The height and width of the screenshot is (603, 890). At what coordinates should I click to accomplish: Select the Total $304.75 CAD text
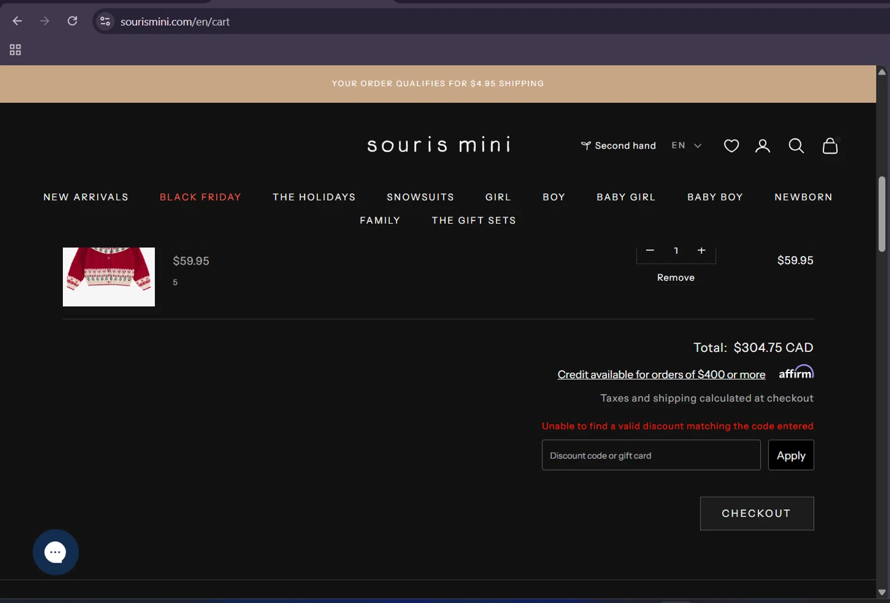tap(754, 348)
